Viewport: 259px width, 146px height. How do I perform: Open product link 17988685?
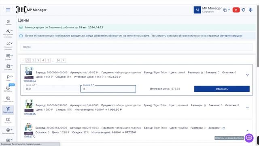tap(30, 114)
